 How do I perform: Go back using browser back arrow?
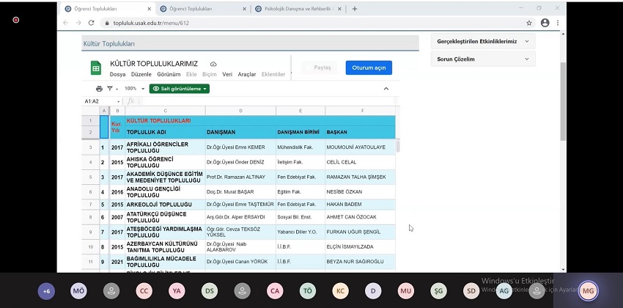tap(66, 23)
